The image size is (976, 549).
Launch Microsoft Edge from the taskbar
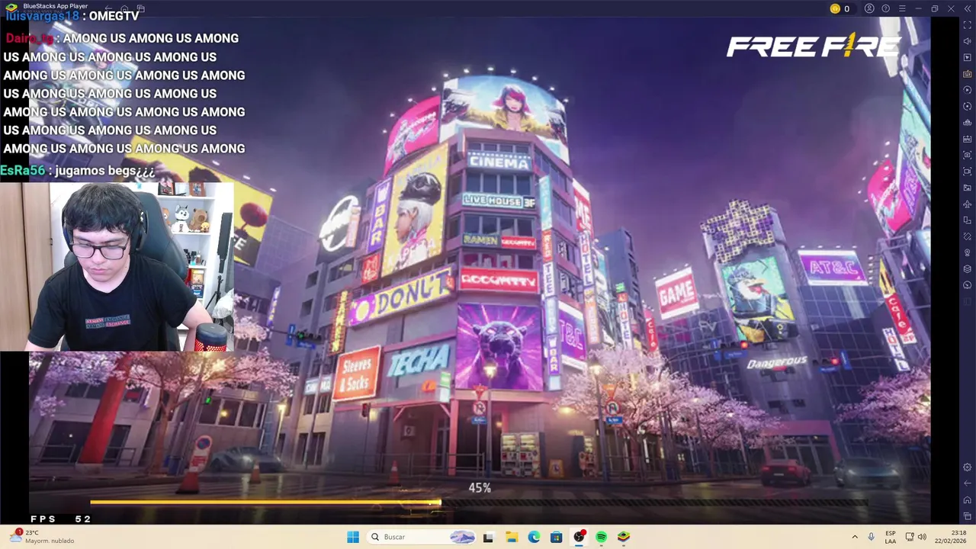(534, 537)
